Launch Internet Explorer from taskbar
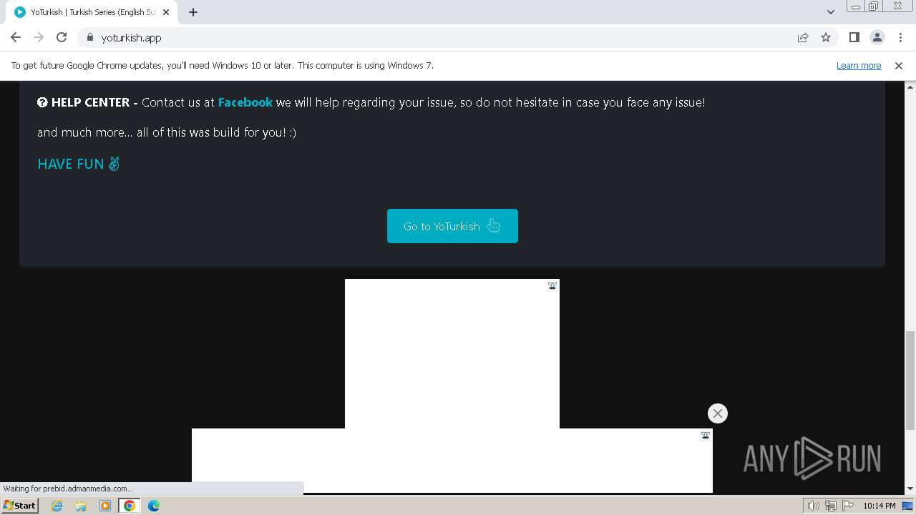Viewport: 916px width, 515px height. pos(57,506)
